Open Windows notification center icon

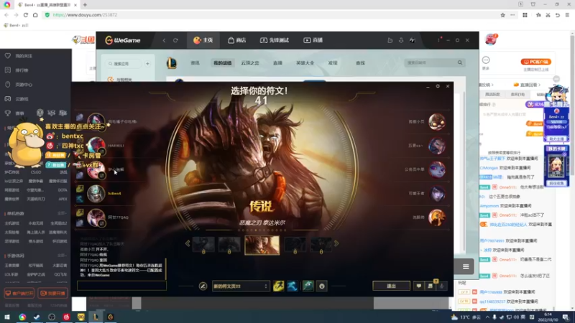pyautogui.click(x=566, y=317)
